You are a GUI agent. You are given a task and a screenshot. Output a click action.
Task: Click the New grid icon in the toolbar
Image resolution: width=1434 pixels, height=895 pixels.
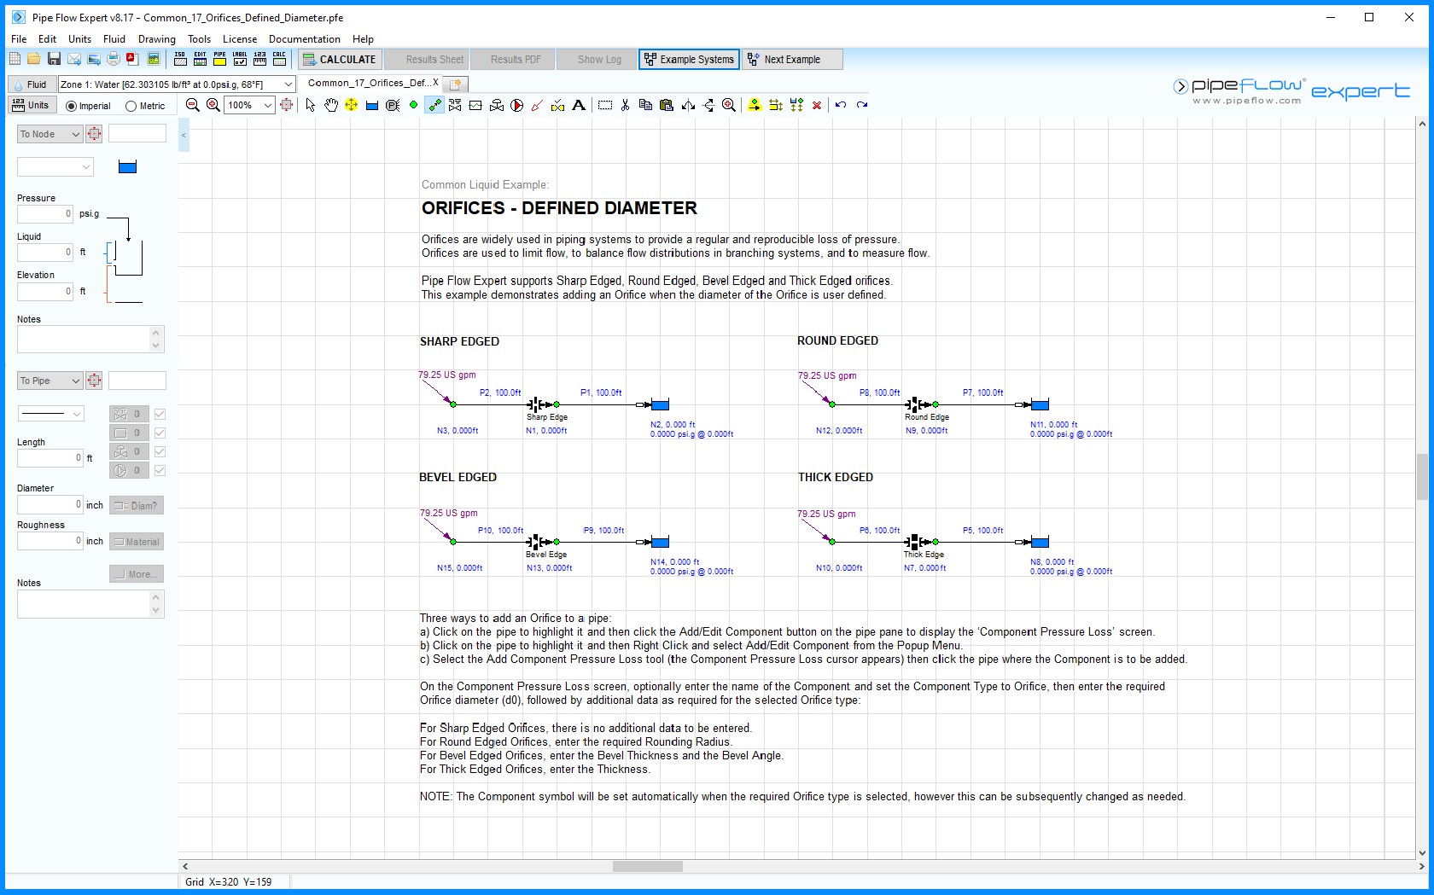[x=15, y=59]
